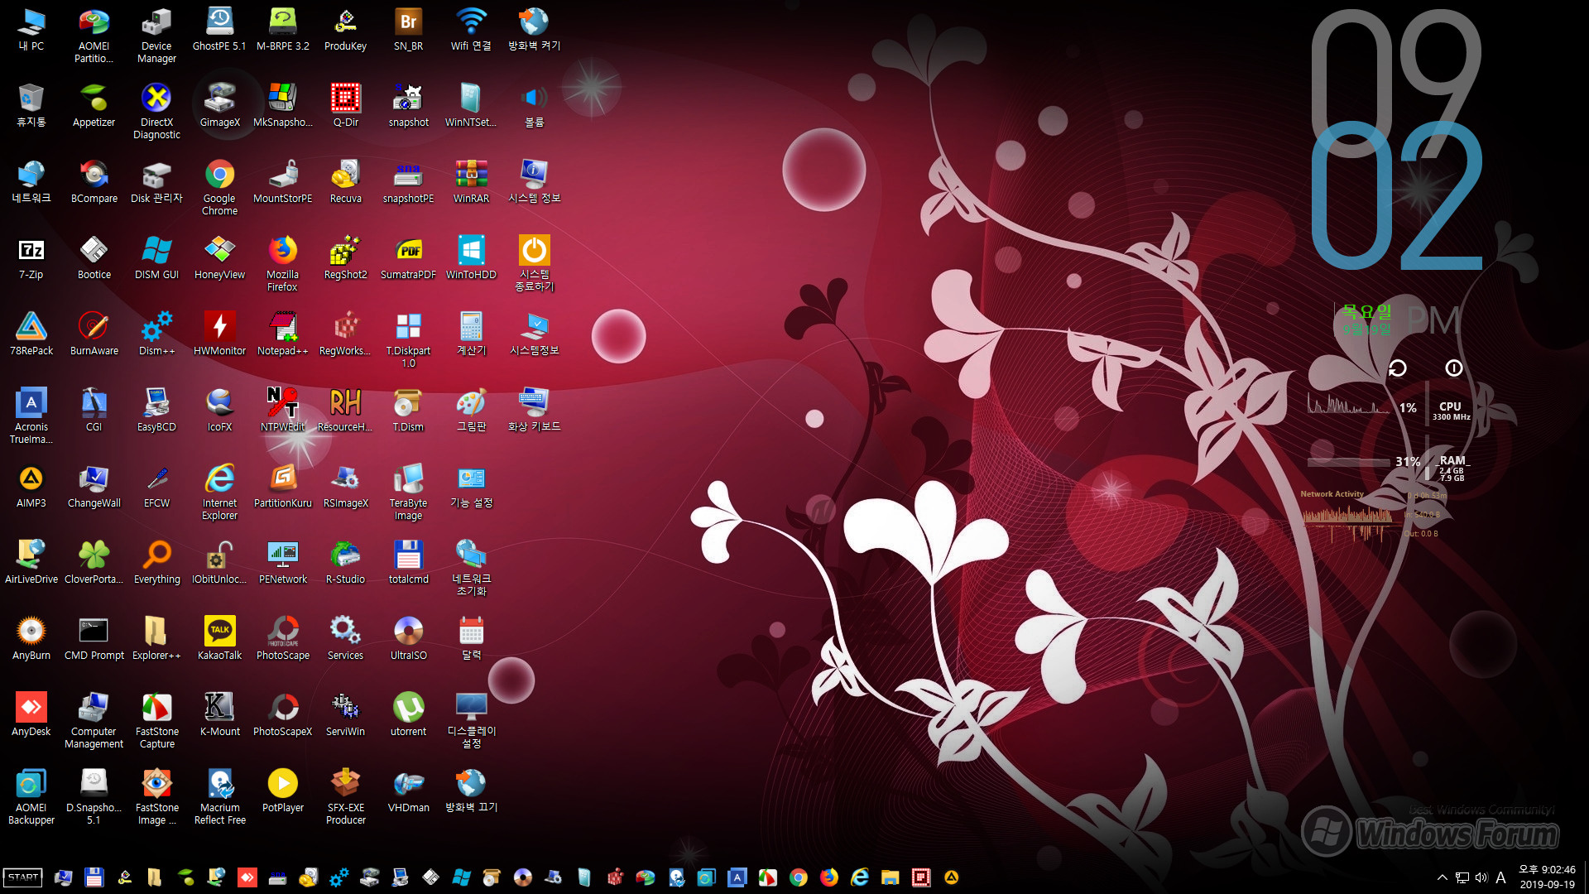This screenshot has height=894, width=1589.
Task: Open the 계산기 calculator icon
Action: (x=471, y=334)
